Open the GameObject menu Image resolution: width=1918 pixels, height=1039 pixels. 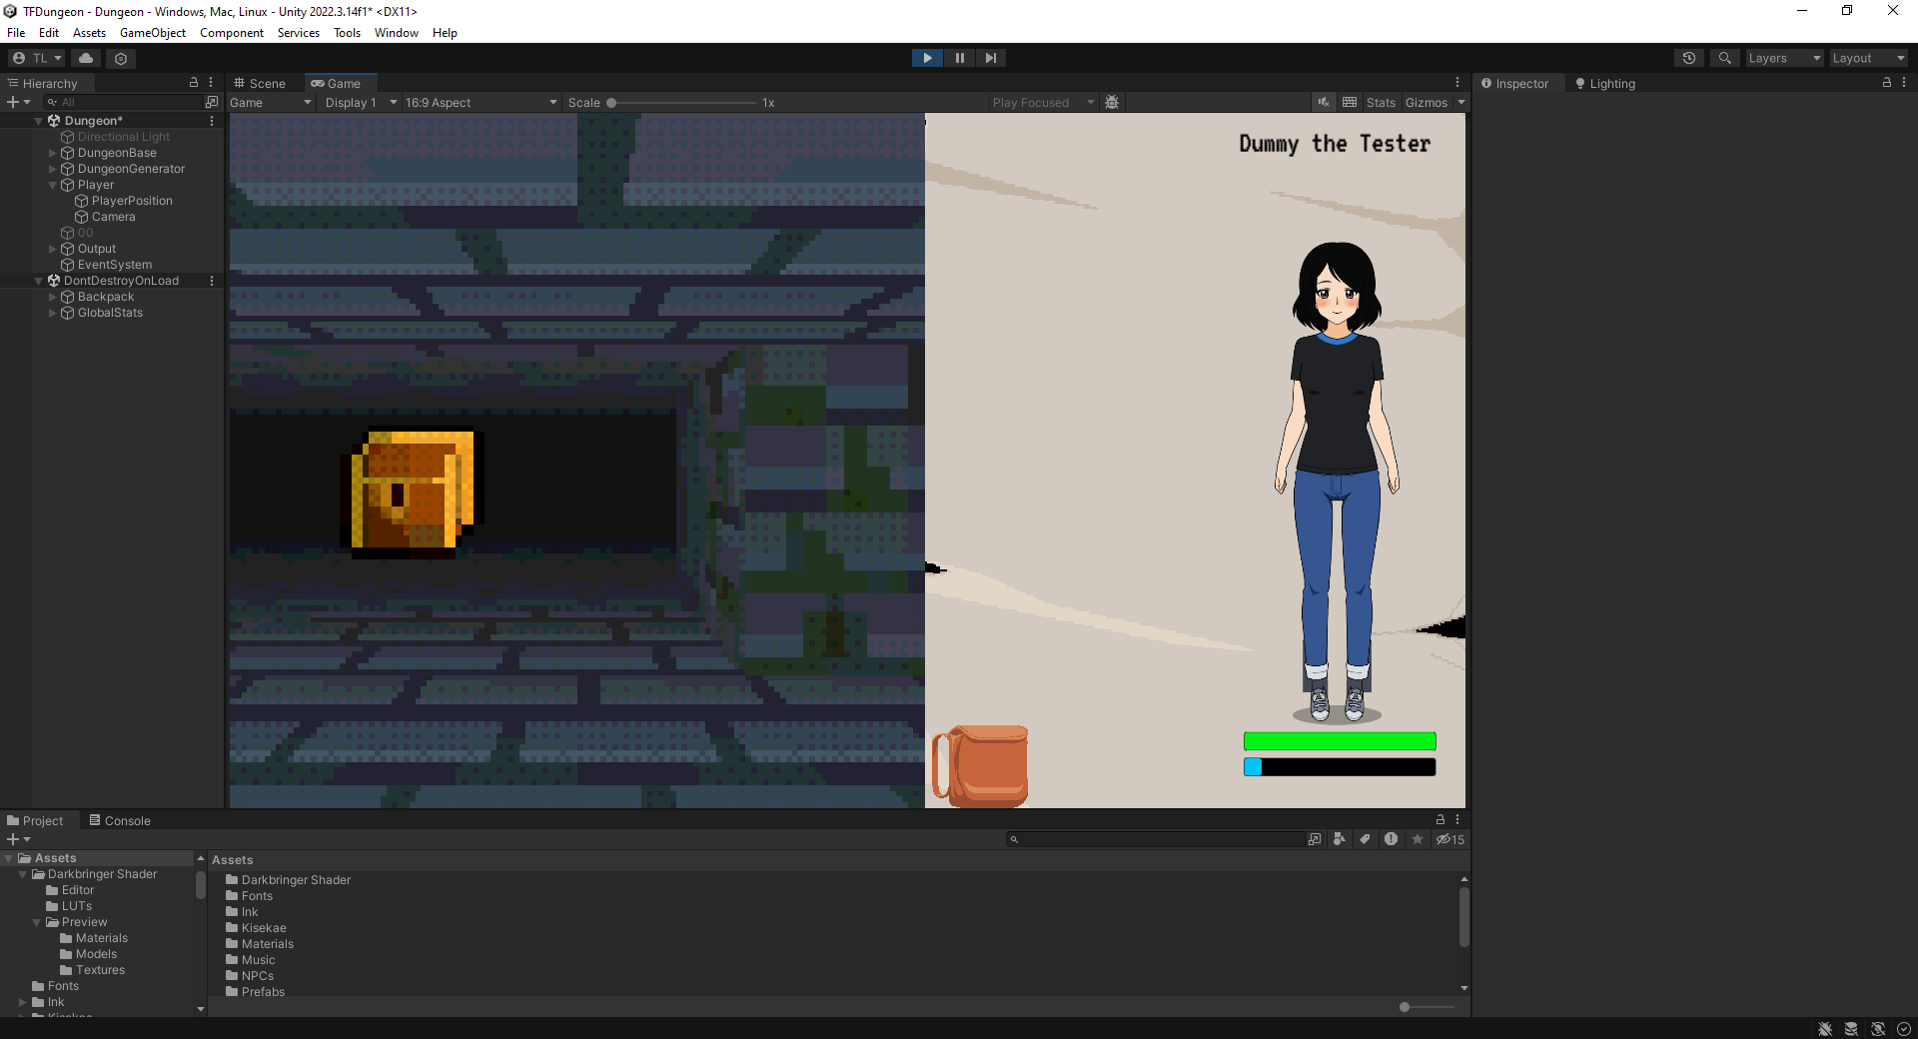(x=152, y=33)
